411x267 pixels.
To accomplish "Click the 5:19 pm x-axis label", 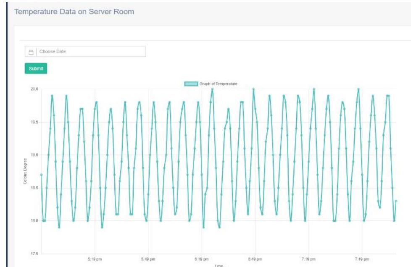I will tap(95, 259).
